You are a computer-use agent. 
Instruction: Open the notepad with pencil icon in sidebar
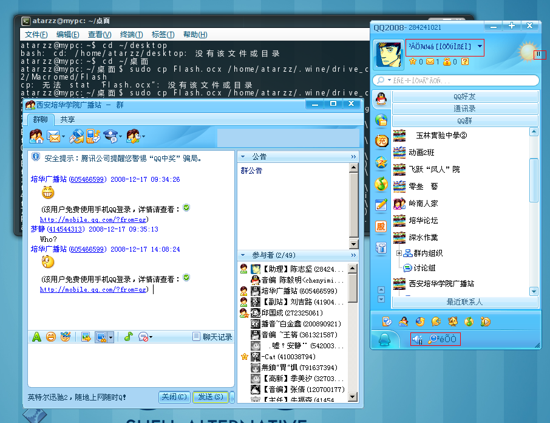(x=381, y=205)
